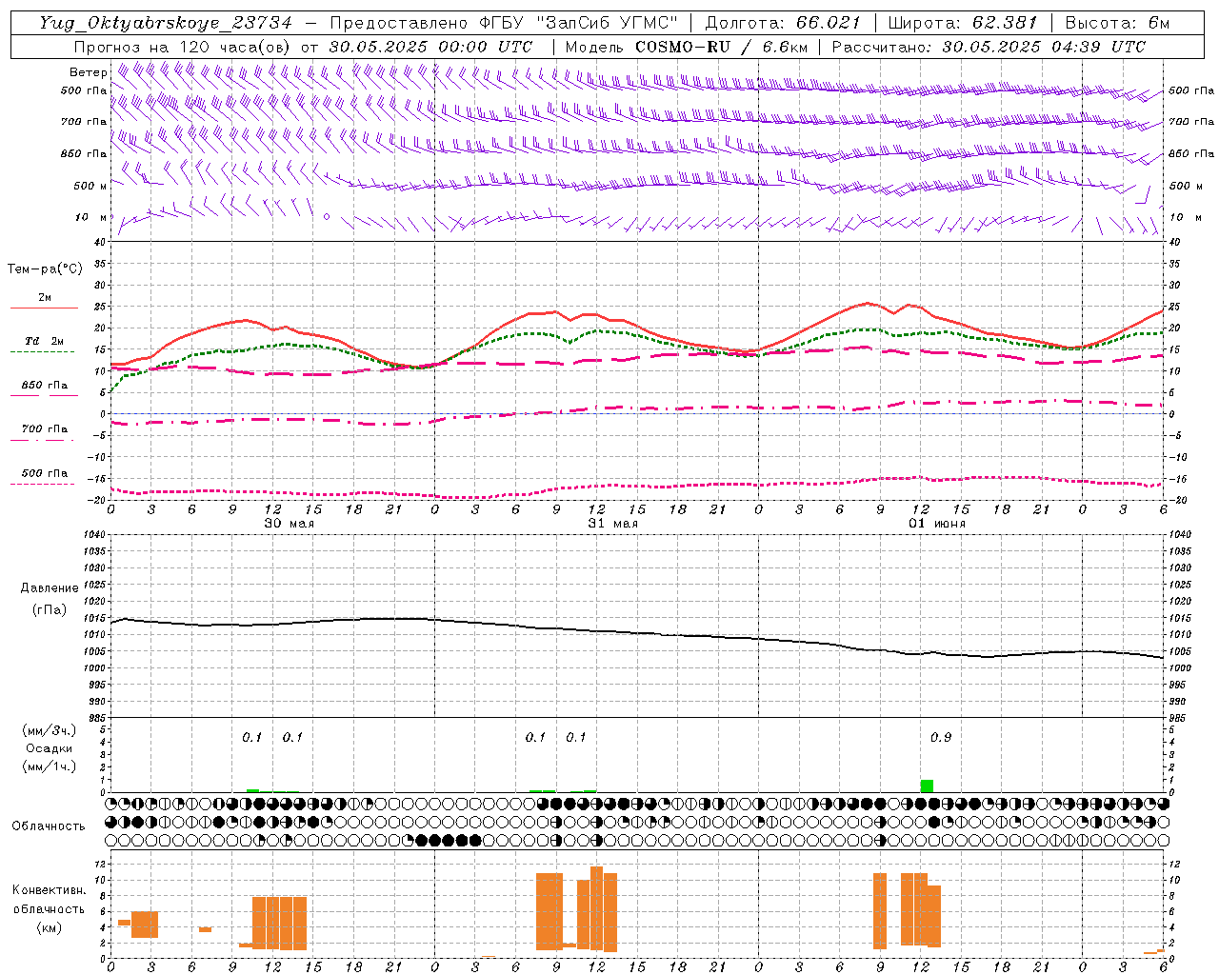This screenshot has width=1219, height=975.
Task: Click the latitude value Широта: 62.381
Action: (962, 23)
